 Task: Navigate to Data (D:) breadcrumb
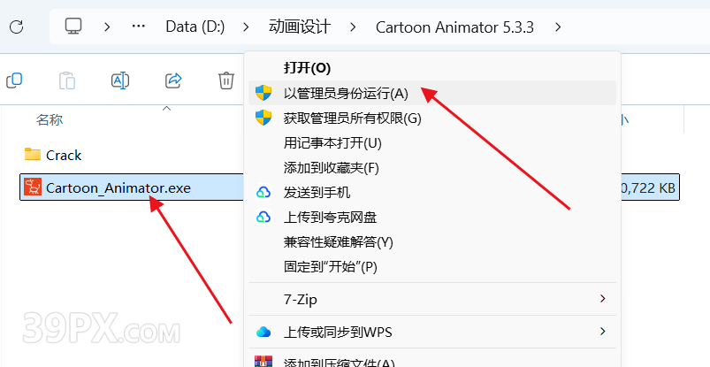196,27
